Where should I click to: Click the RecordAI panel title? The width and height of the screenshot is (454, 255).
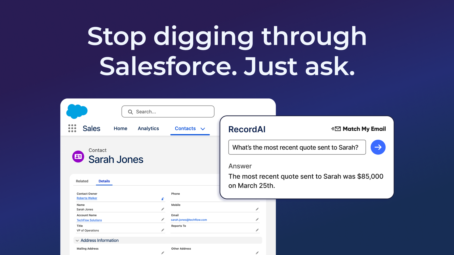click(x=247, y=129)
